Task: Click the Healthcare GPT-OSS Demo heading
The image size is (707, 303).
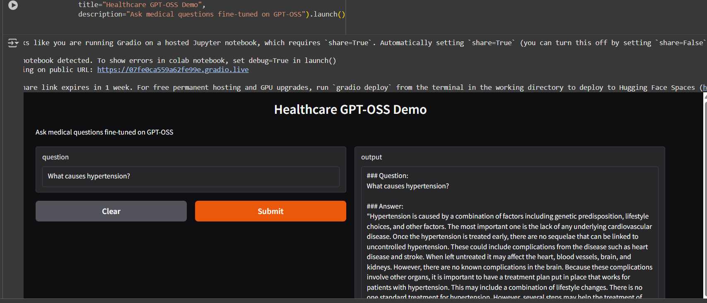Action: (x=350, y=109)
